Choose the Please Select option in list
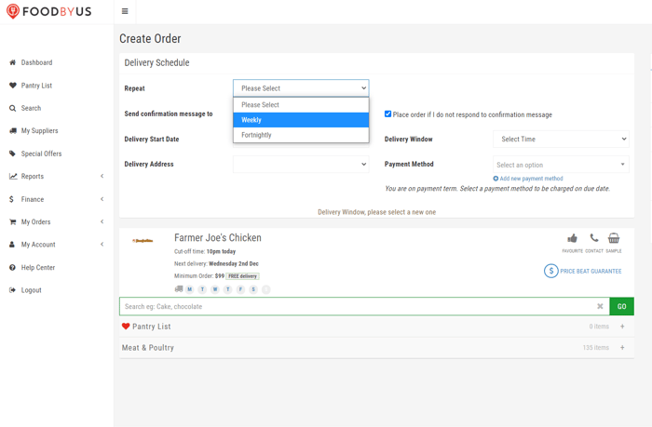This screenshot has width=652, height=427. click(301, 105)
